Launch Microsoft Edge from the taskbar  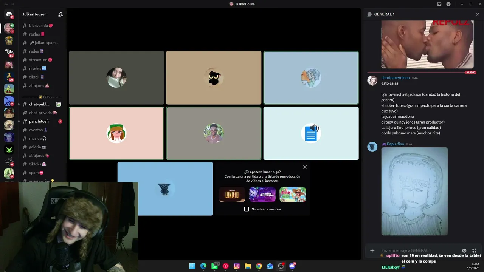pos(203,266)
